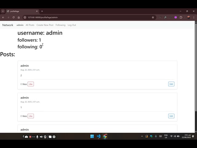The image size is (197, 148).
Task: Open All Posts in the navbar
Action: (x=30, y=25)
